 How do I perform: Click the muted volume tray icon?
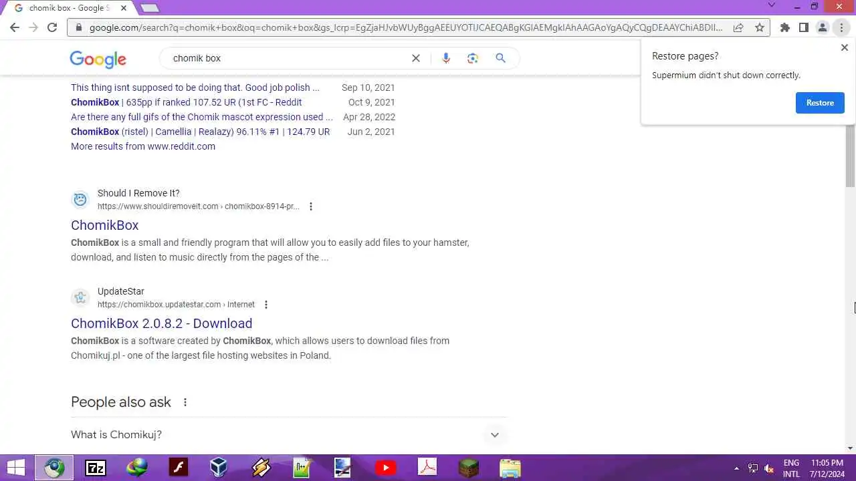click(x=769, y=468)
